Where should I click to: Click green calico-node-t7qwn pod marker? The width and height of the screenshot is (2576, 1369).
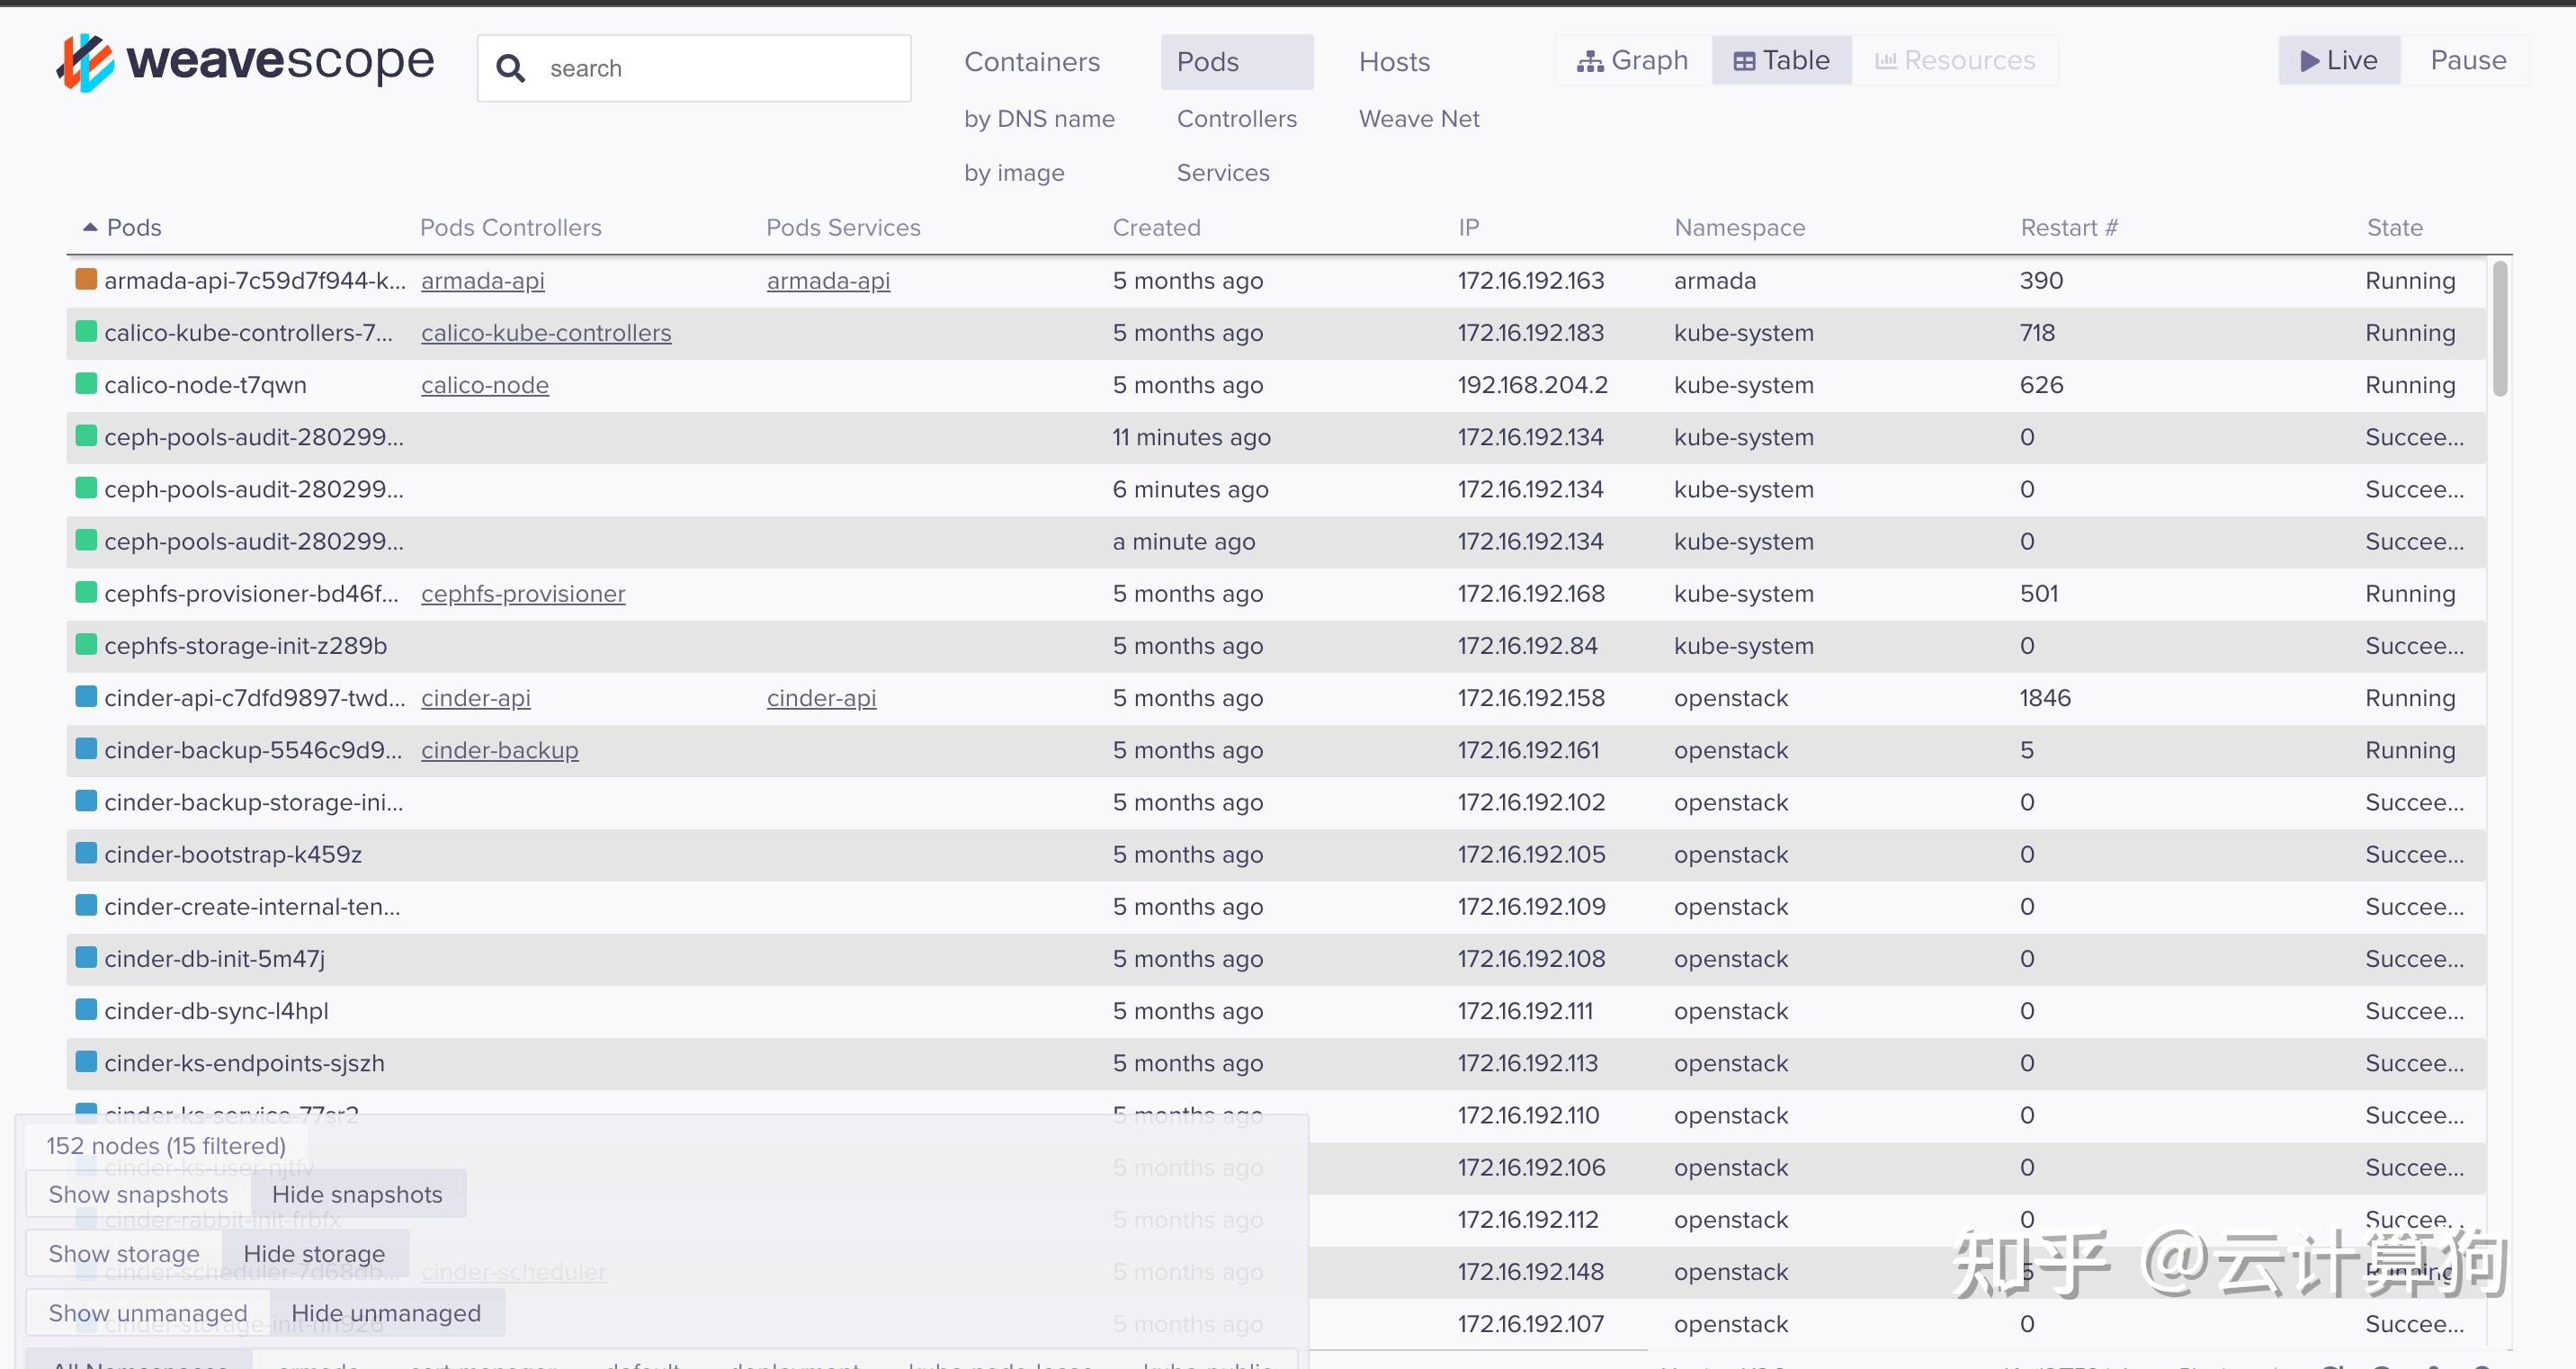87,384
